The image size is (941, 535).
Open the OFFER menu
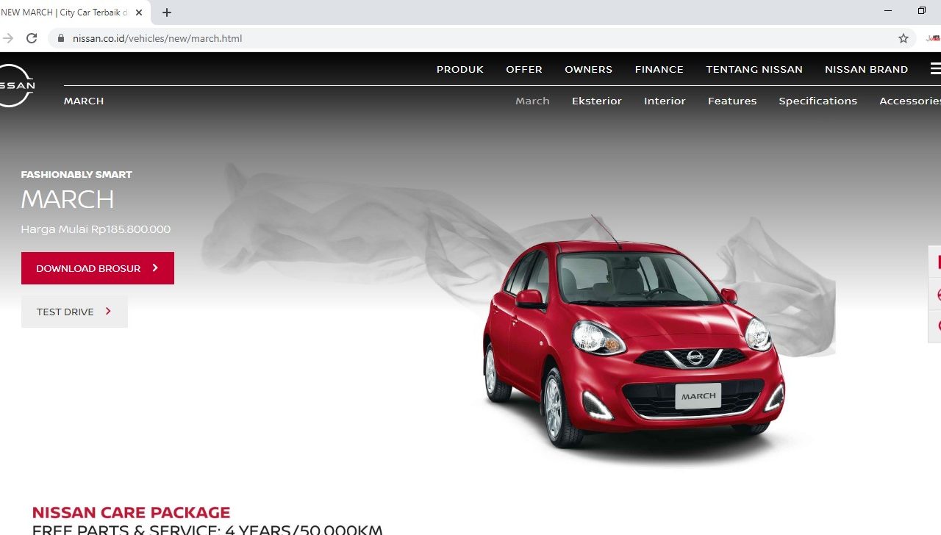(x=523, y=69)
